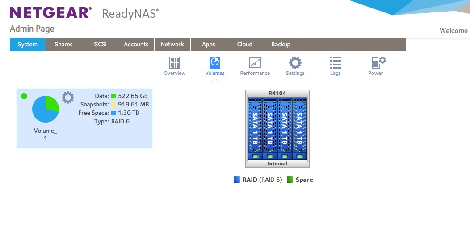Select the second SATA 1 TB disk

pyautogui.click(x=270, y=128)
